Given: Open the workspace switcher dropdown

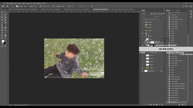Looking at the screenshot, I should coord(187,6).
